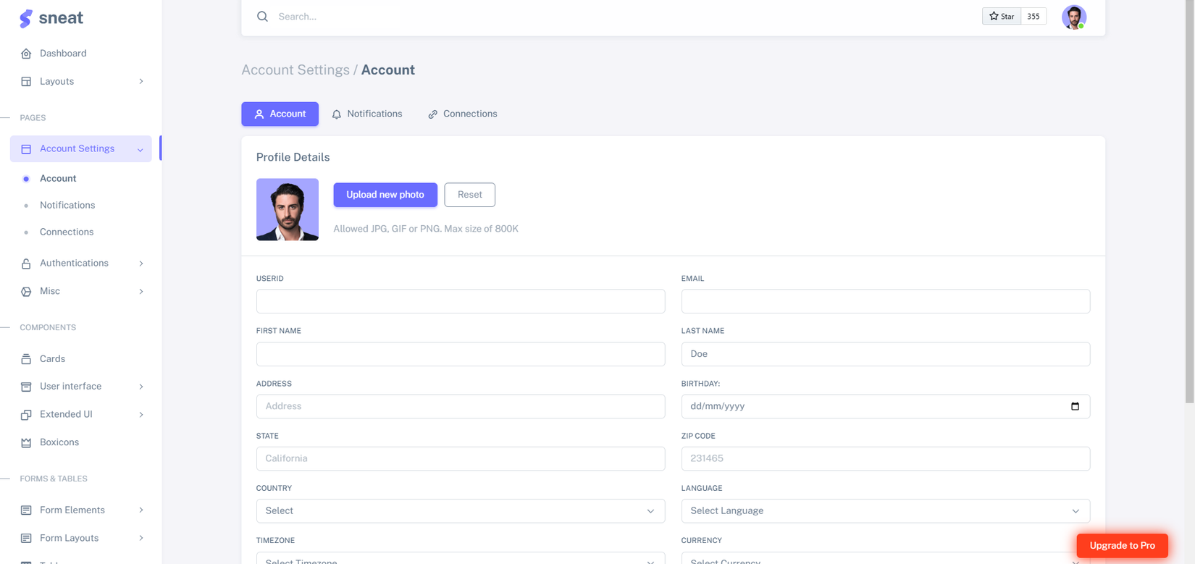Click the Upload new photo button
Viewport: 1195px width, 564px height.
[x=385, y=195]
